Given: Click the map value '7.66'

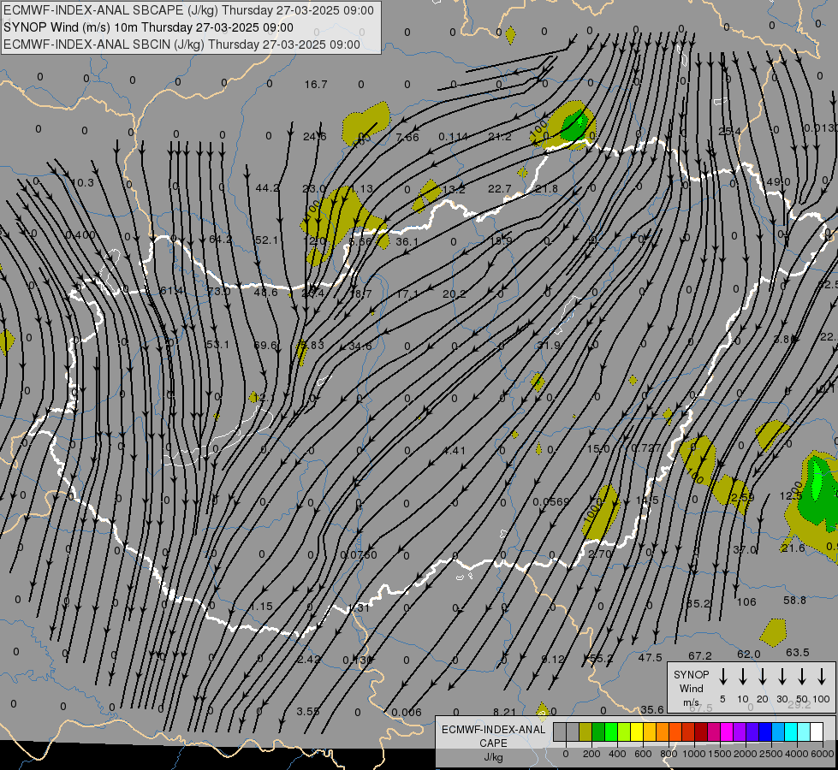Looking at the screenshot, I should (407, 138).
